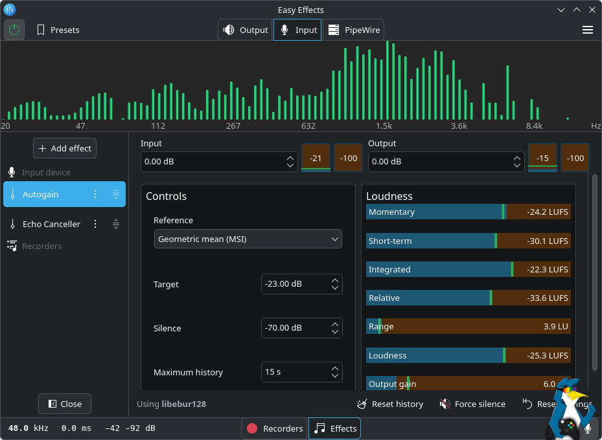
Task: Toggle the Recorders panel button
Action: coord(275,428)
